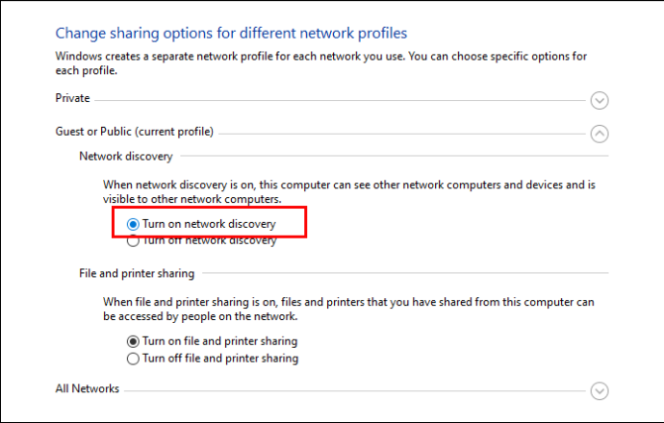Click the 'When network discovery is on' description
664x423 pixels.
point(349,191)
